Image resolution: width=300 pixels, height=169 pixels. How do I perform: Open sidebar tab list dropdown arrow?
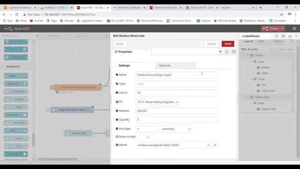click(x=296, y=36)
